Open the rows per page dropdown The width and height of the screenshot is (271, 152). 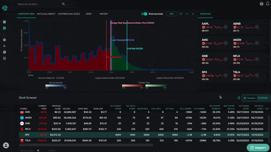tap(38, 151)
